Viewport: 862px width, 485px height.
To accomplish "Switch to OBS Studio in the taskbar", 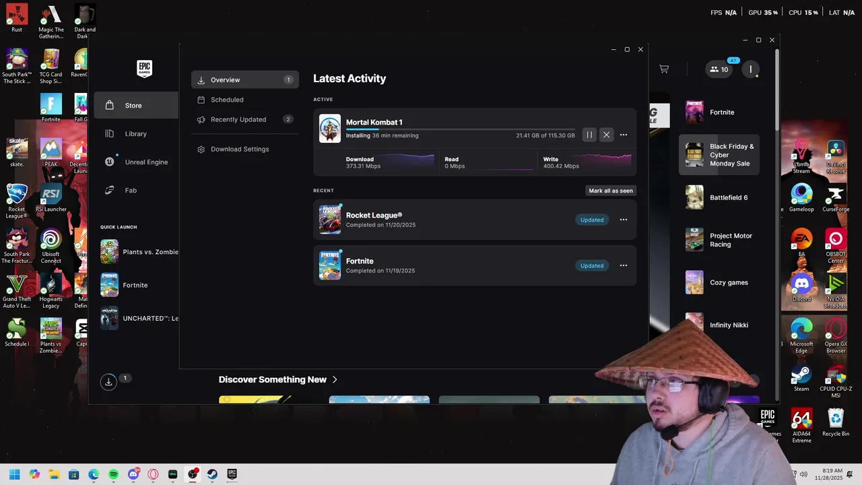I will pos(193,474).
